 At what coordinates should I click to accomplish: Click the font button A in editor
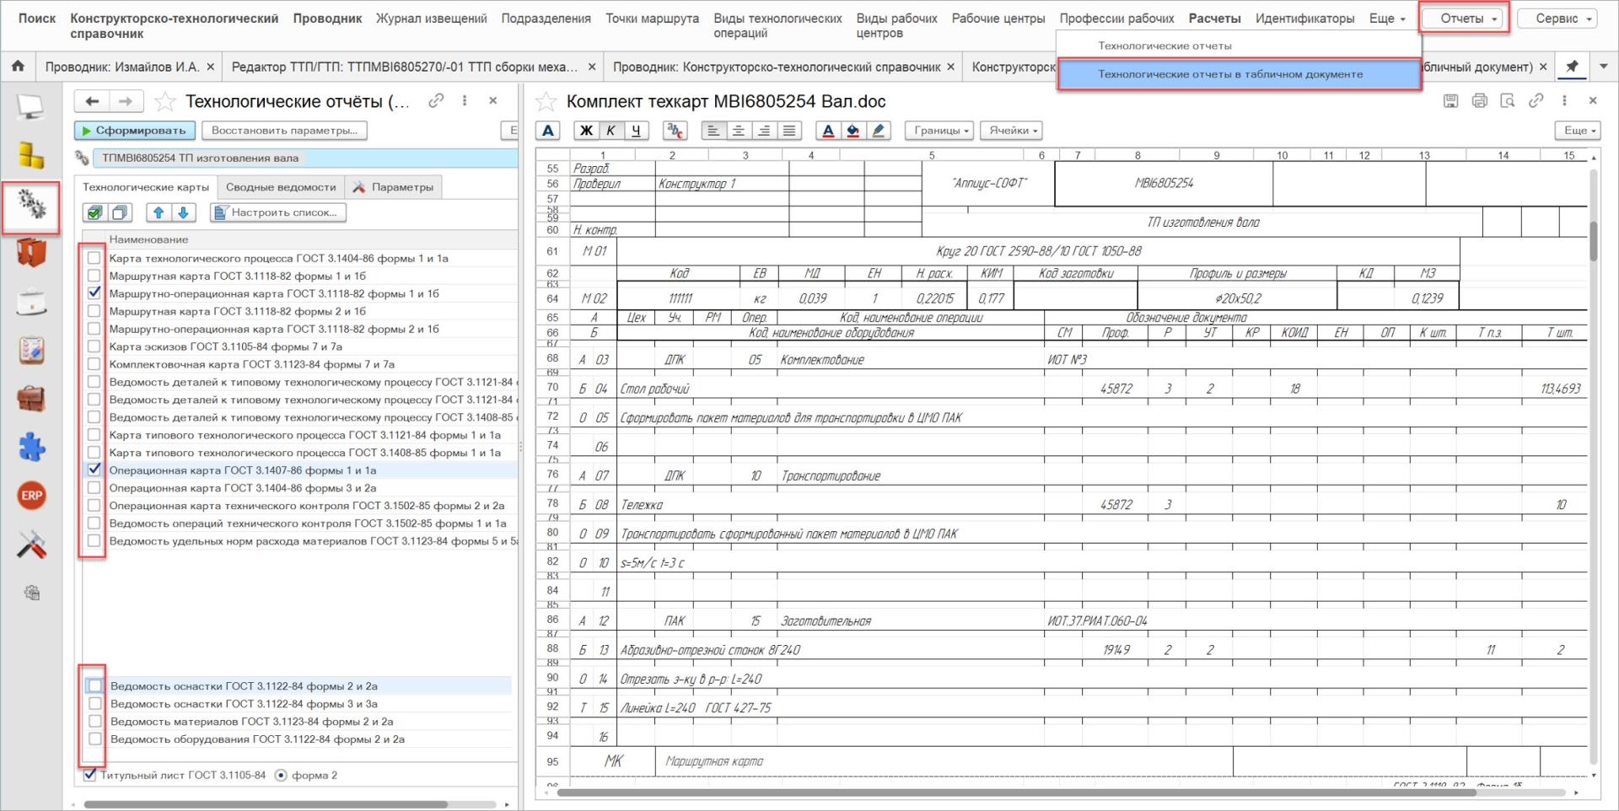(548, 131)
